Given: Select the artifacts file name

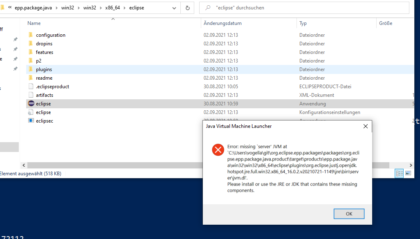Looking at the screenshot, I should (x=45, y=95).
